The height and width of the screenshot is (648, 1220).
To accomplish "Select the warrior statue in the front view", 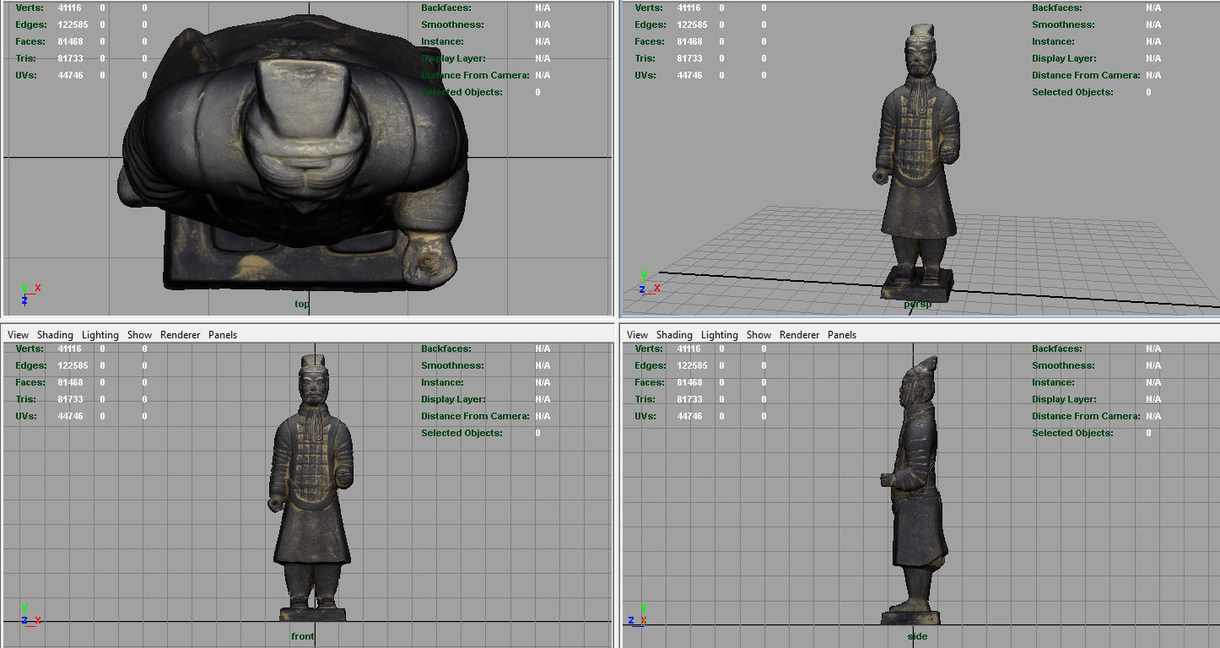I will click(x=311, y=489).
